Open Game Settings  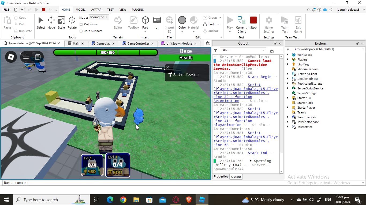click(269, 24)
